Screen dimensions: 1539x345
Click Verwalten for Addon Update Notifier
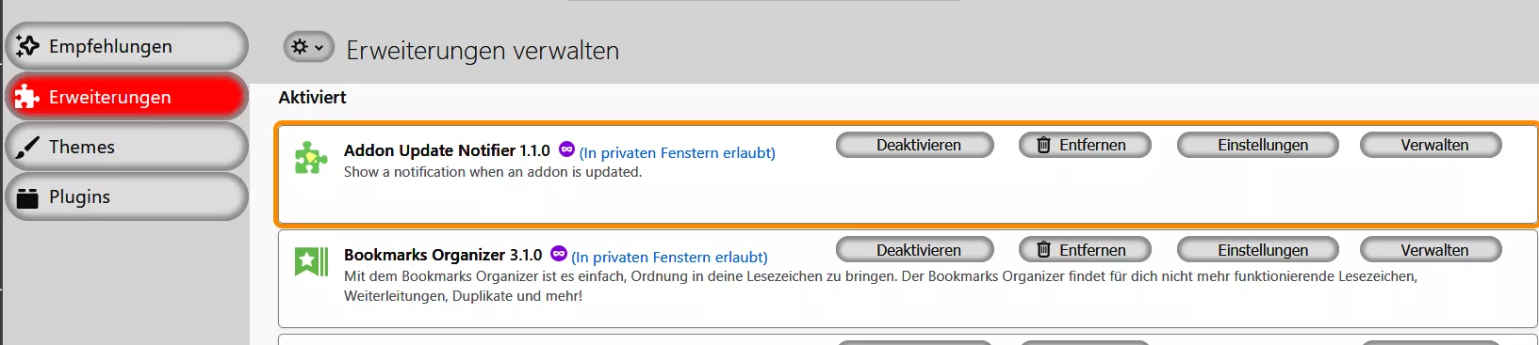click(x=1431, y=145)
